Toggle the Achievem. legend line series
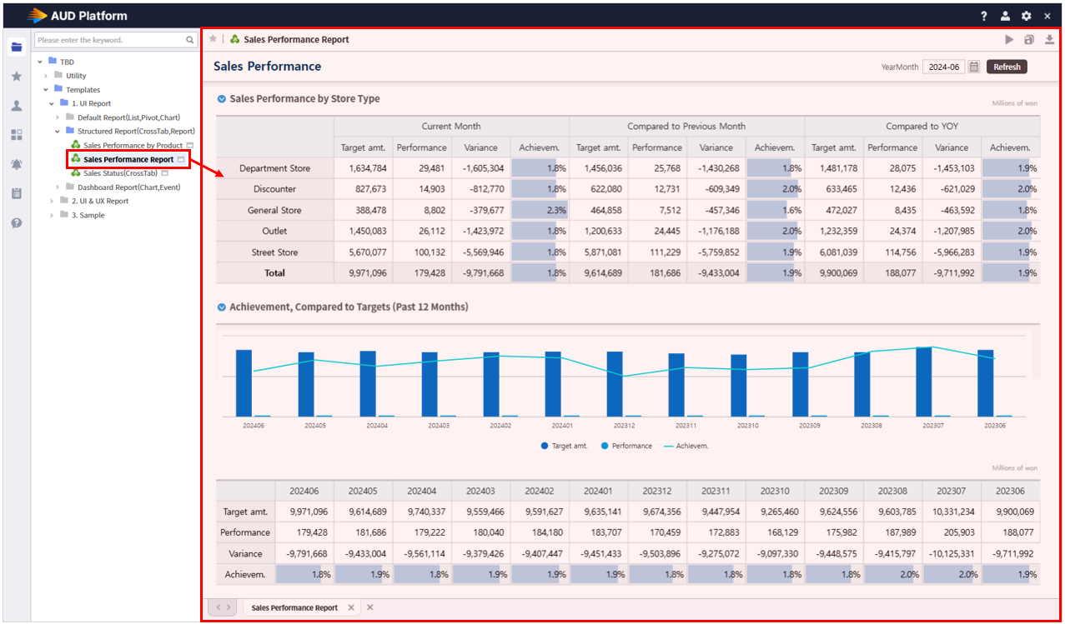This screenshot has height=624, width=1065. tap(686, 446)
